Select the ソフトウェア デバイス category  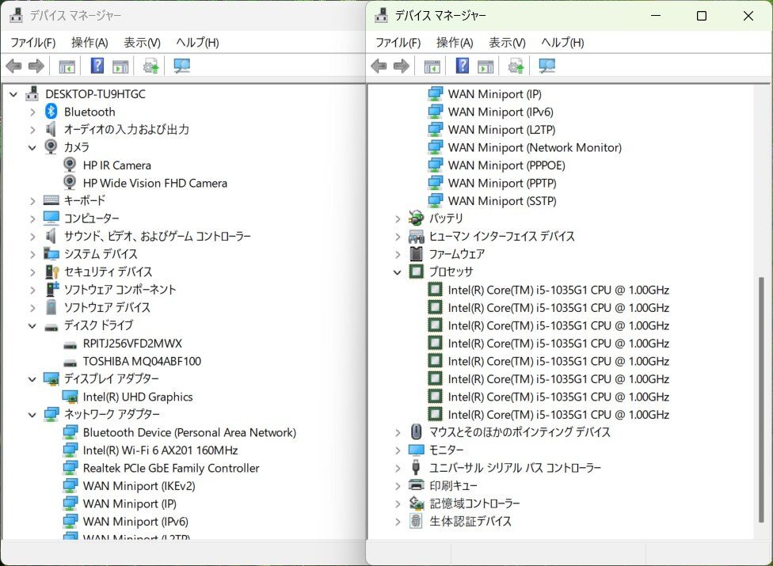(107, 307)
